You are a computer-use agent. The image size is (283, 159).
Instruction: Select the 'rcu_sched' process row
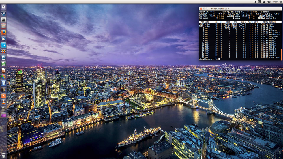(240, 36)
